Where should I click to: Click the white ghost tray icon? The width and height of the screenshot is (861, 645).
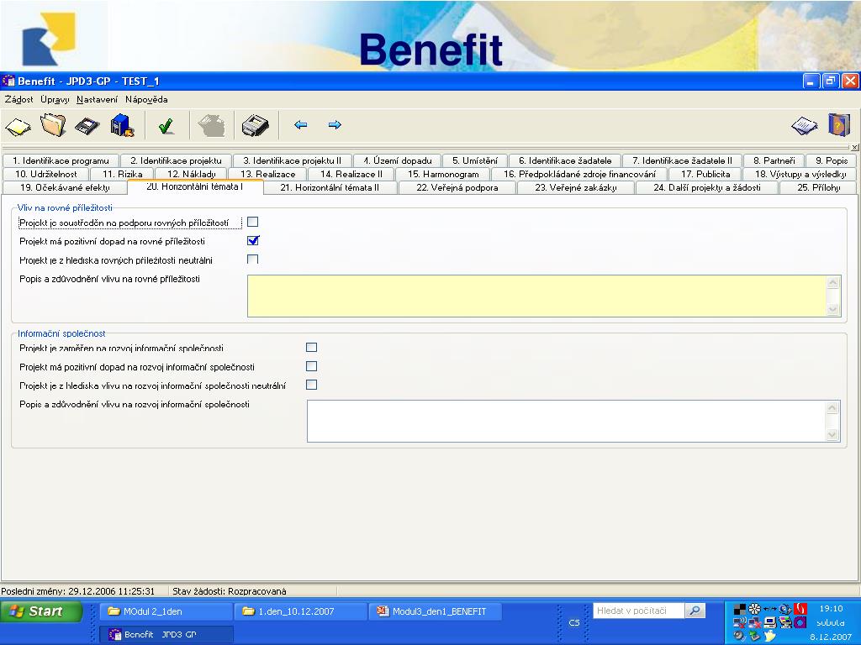(770, 636)
